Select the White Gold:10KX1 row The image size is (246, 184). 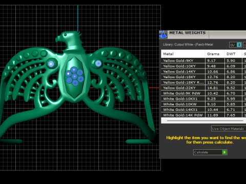203,99
